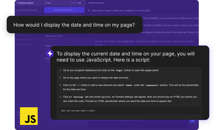216x130 pixels.
Task: Click the Feedback link in the sidebar
Action: [21, 126]
